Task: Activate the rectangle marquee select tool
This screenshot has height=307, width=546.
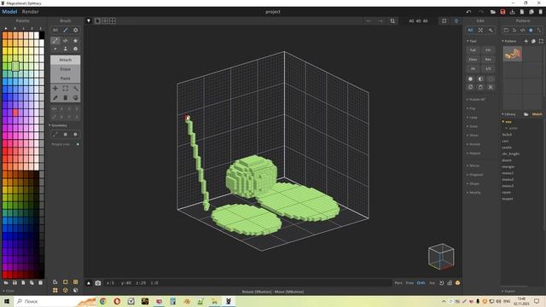Action: (65, 89)
